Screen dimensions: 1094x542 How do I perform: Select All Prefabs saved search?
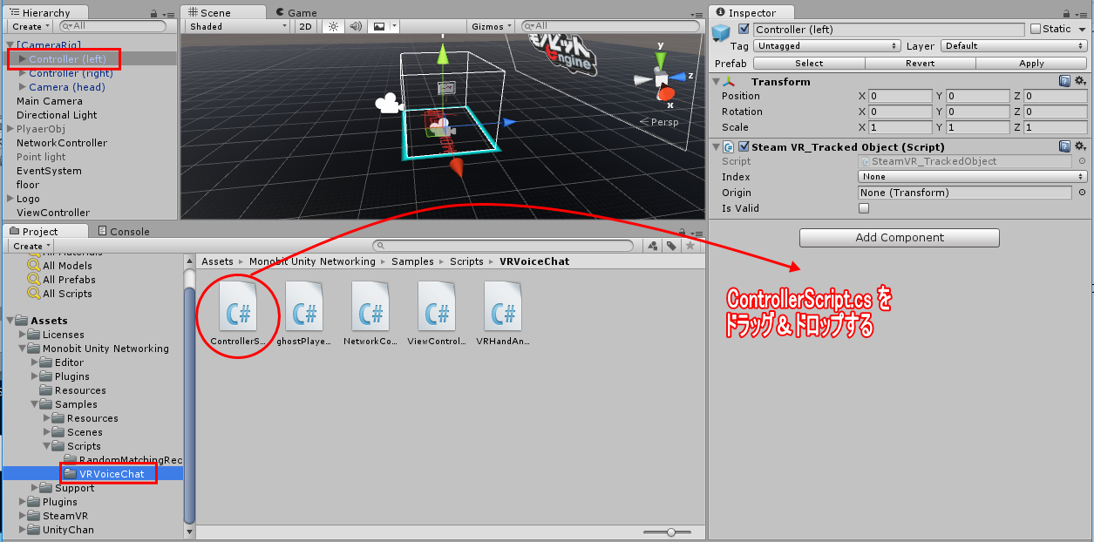[x=62, y=280]
